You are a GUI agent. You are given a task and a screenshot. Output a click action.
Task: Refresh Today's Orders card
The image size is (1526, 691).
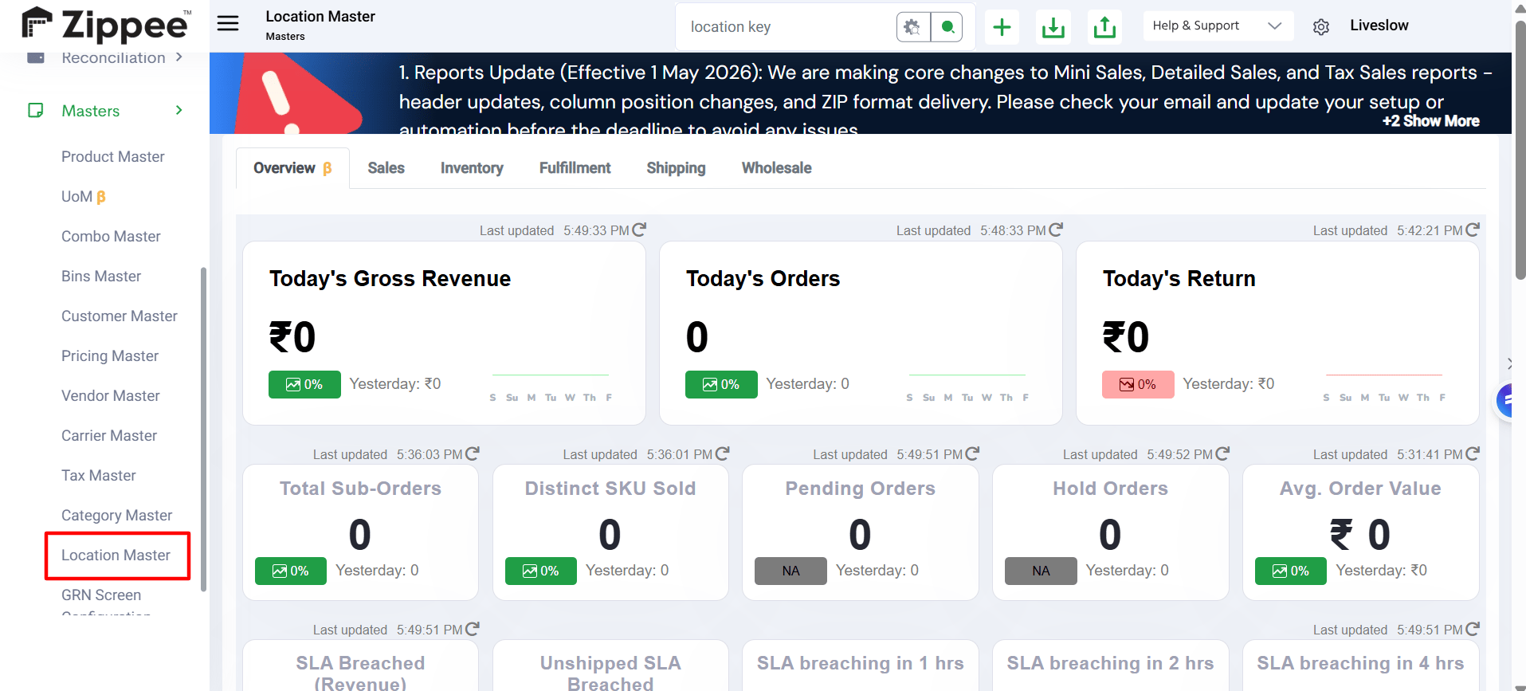[1056, 230]
